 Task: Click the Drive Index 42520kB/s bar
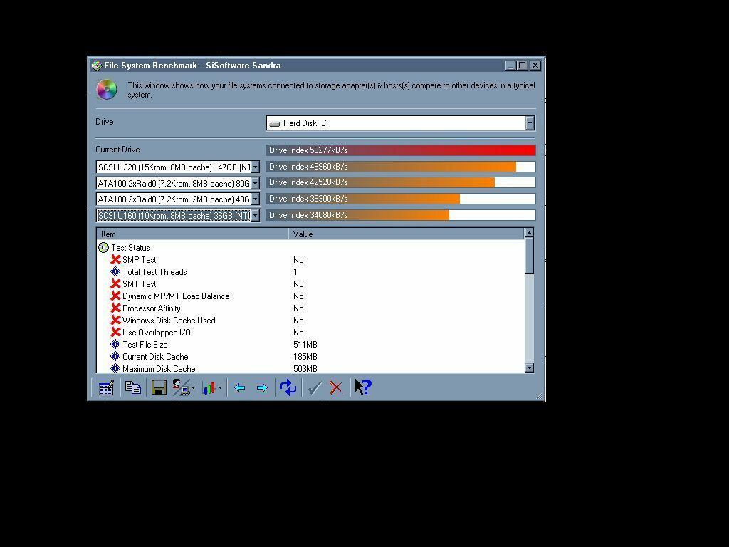click(x=400, y=182)
